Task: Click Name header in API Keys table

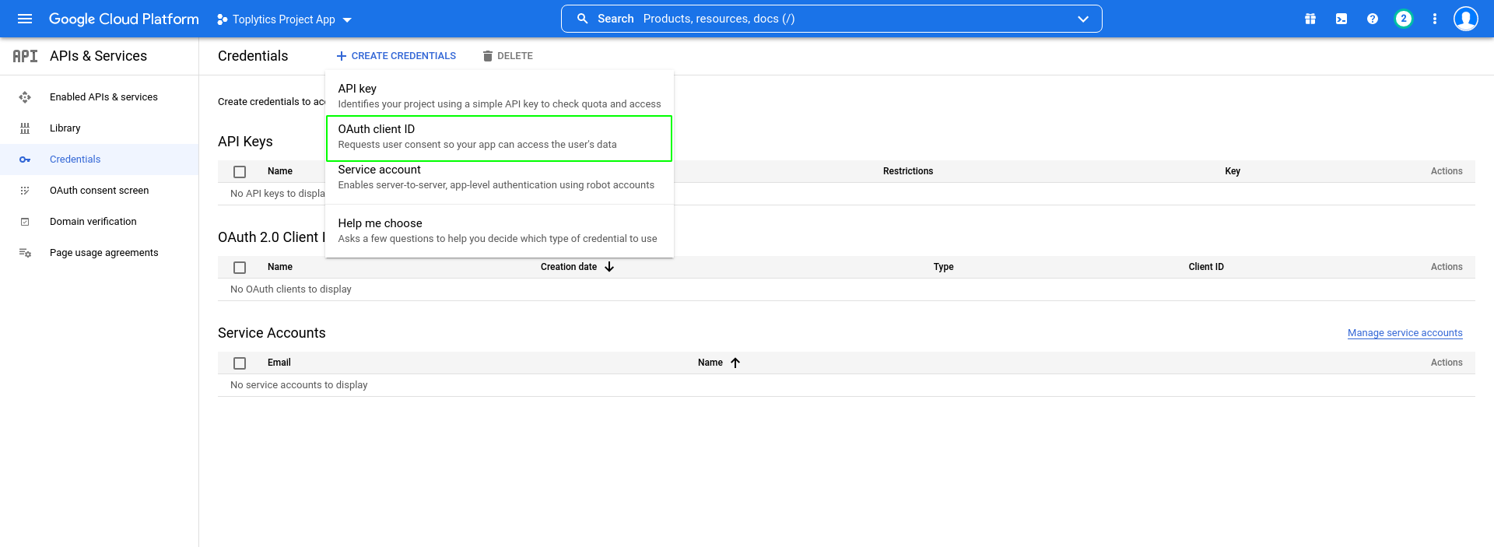Action: 280,171
